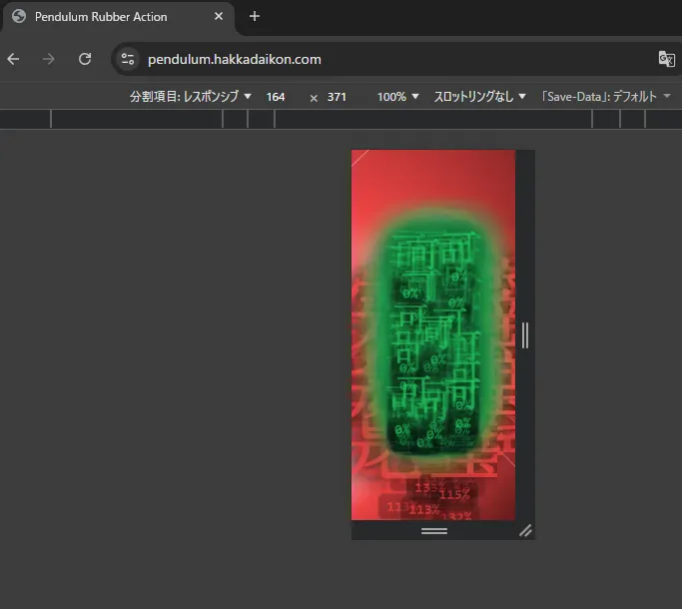Screen dimensions: 682x609
Task: Reload the pendulum page
Action: coord(85,59)
